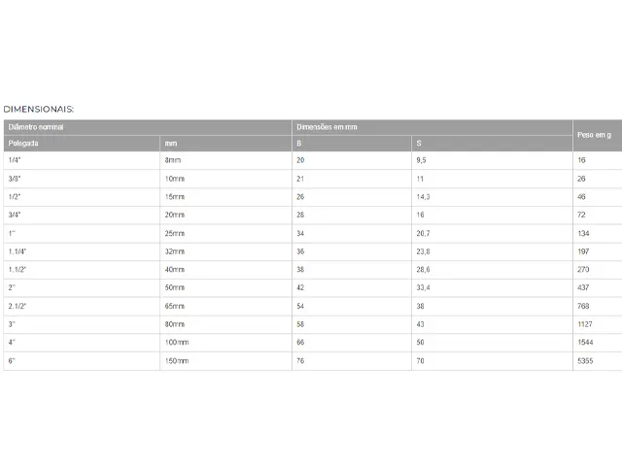Select the 5355 weight cell
This screenshot has width=622, height=466.
[x=598, y=361]
